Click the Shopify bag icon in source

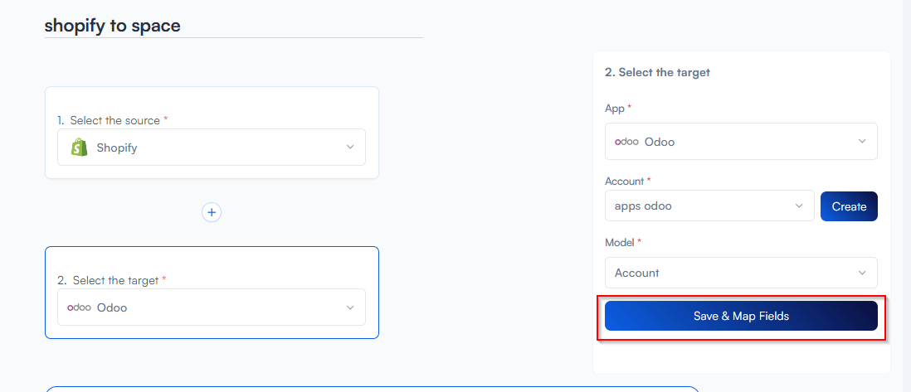[x=80, y=148]
